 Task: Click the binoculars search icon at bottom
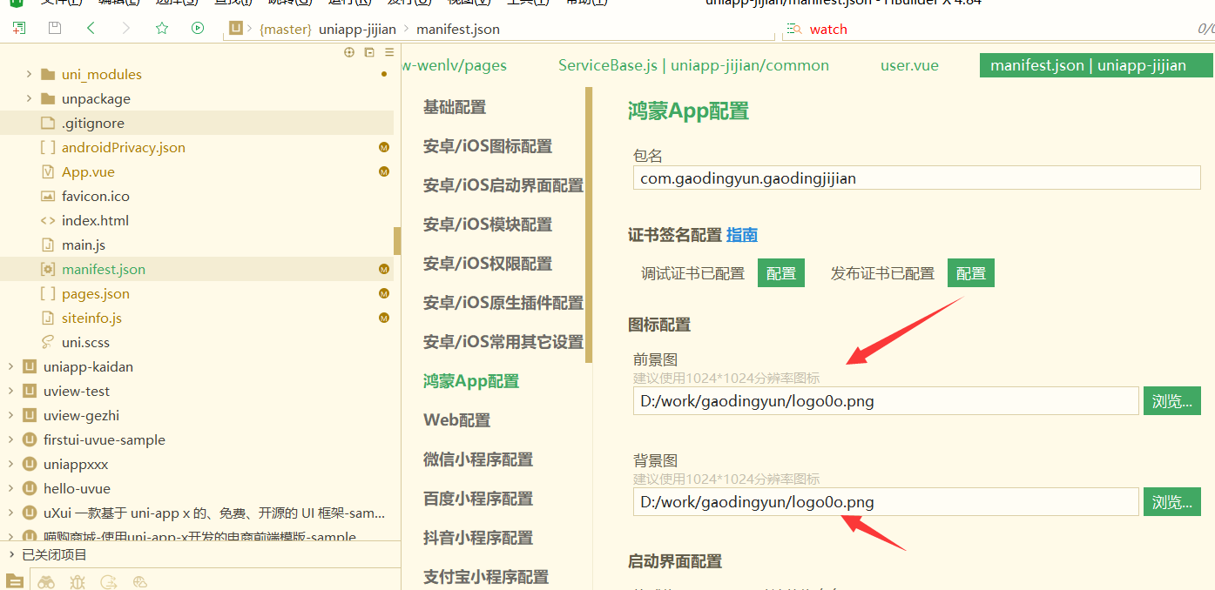coord(46,582)
